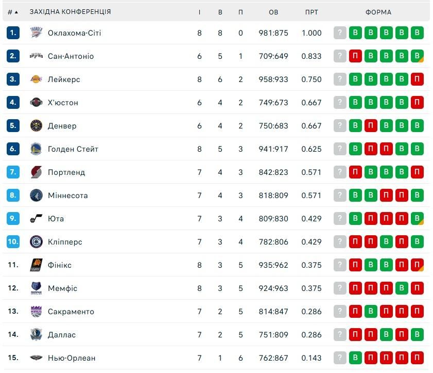Click the rank 10 badge for Кліпперс
The image size is (433, 373).
(13, 241)
